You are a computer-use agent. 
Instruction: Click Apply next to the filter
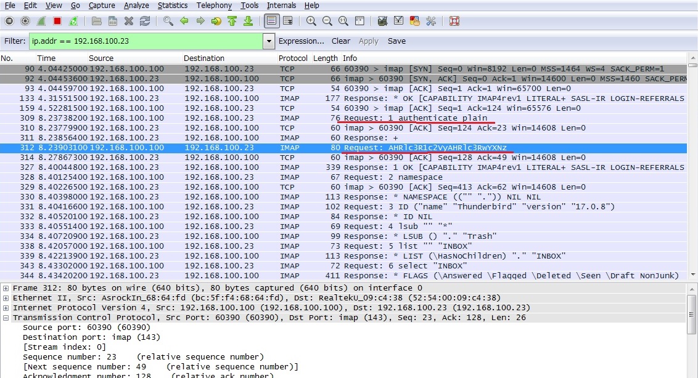click(369, 41)
